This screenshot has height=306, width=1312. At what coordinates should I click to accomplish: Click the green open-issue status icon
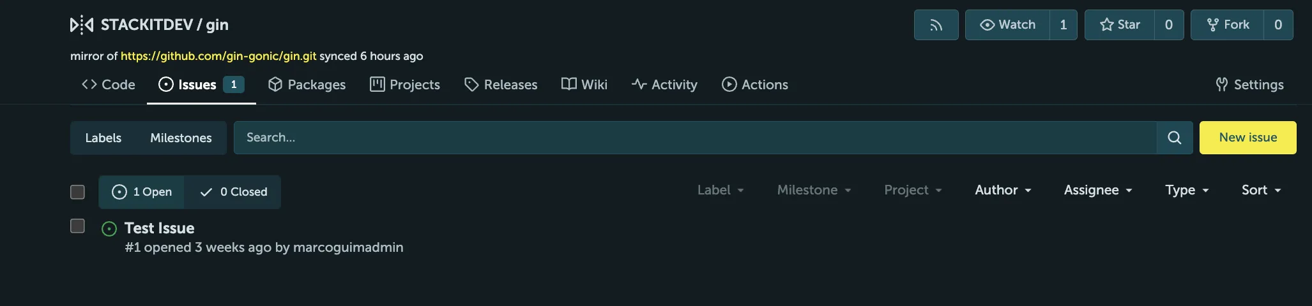coord(109,229)
